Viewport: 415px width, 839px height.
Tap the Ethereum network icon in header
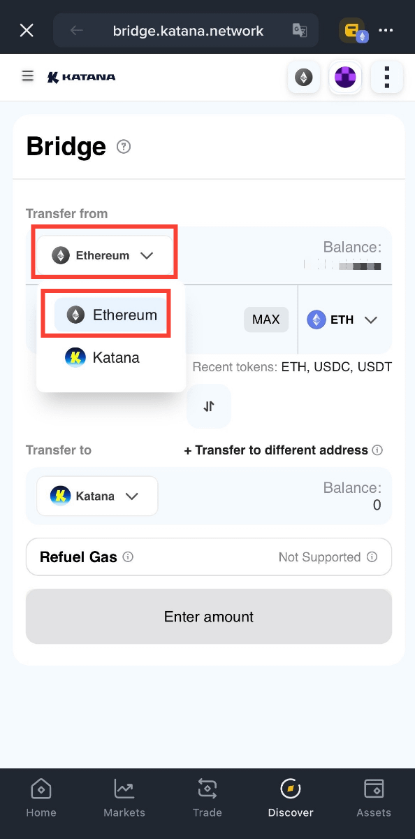[303, 77]
